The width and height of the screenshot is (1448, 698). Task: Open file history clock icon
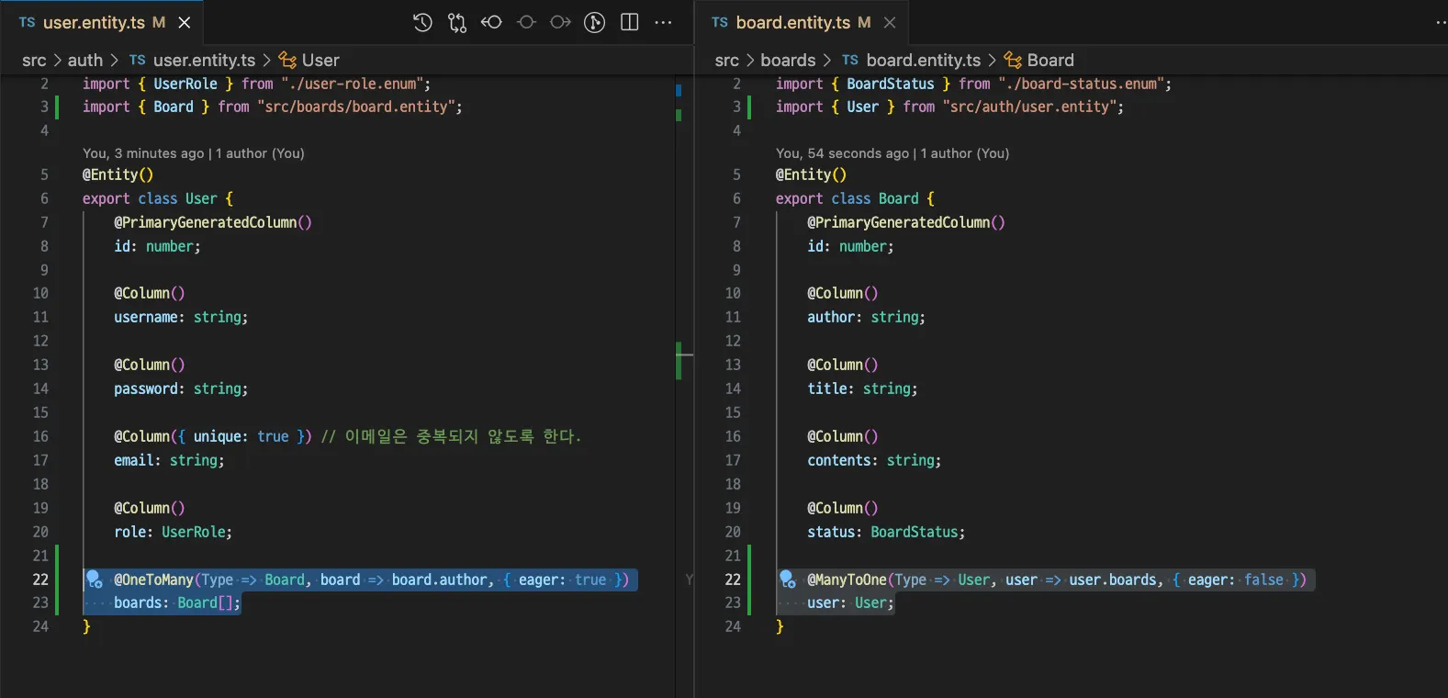422,22
